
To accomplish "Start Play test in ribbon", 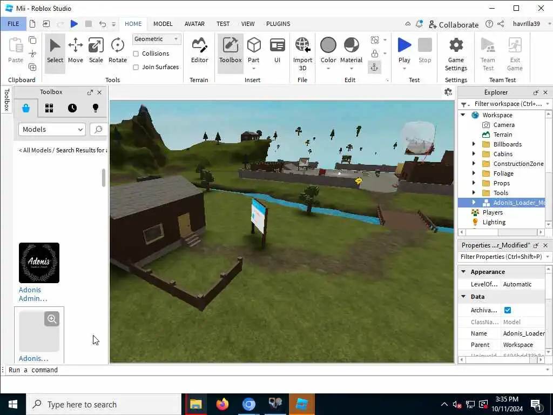I will 404,51.
